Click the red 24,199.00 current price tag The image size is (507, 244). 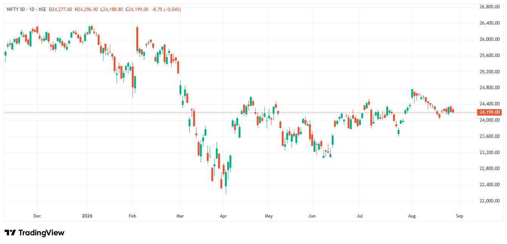(490, 112)
